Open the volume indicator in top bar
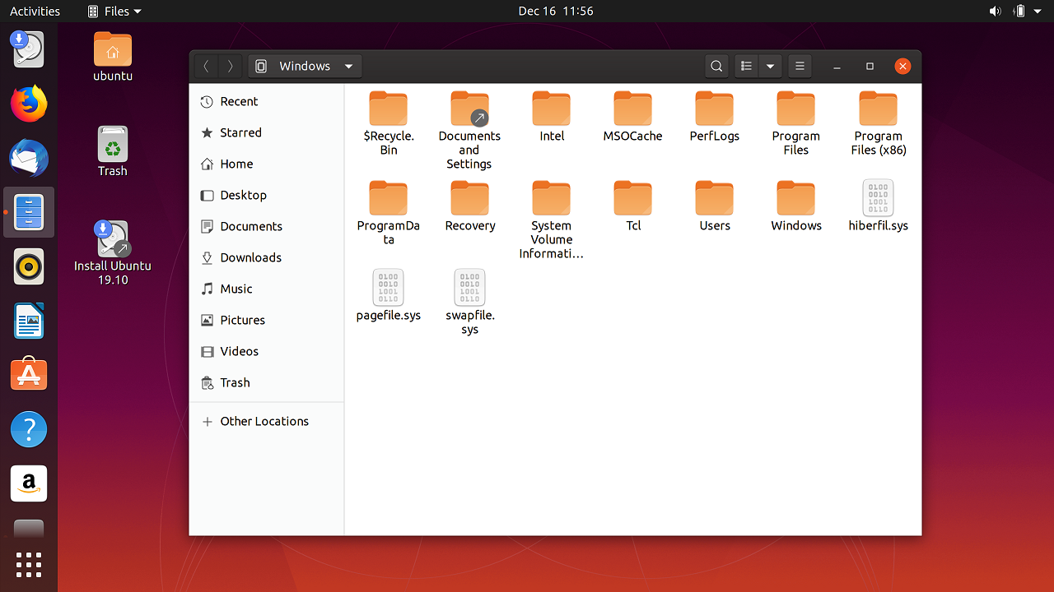This screenshot has width=1054, height=592. click(x=996, y=11)
